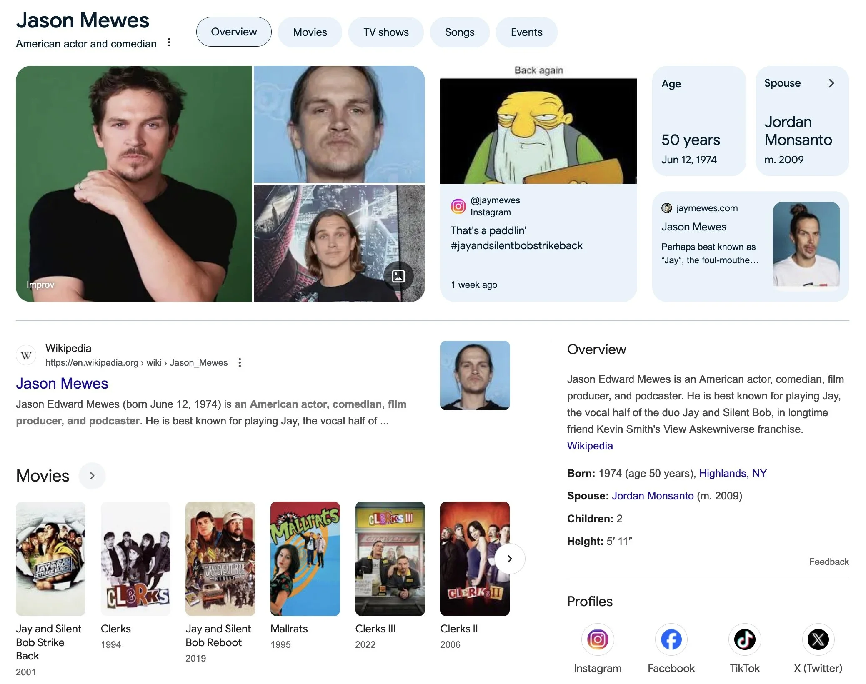Expand the Movies section arrow
The image size is (866, 684).
[x=92, y=476]
